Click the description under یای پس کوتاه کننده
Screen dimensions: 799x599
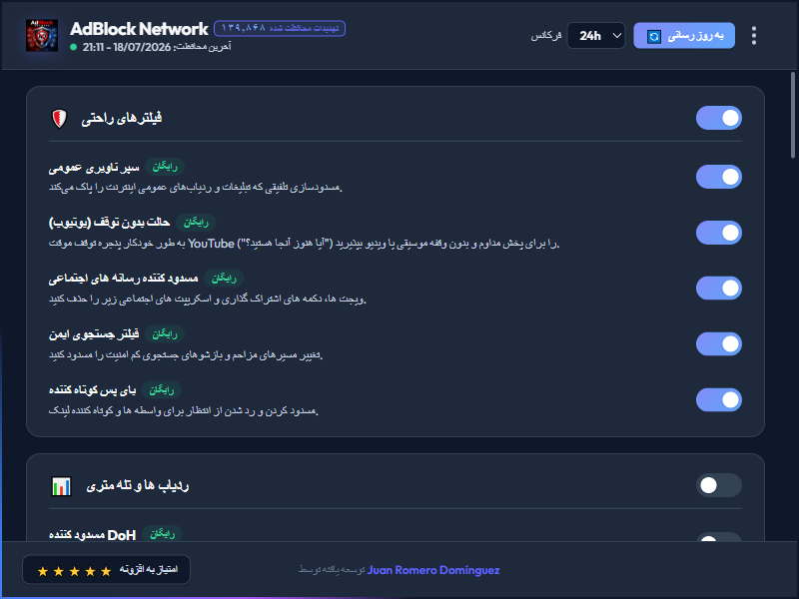pos(184,411)
